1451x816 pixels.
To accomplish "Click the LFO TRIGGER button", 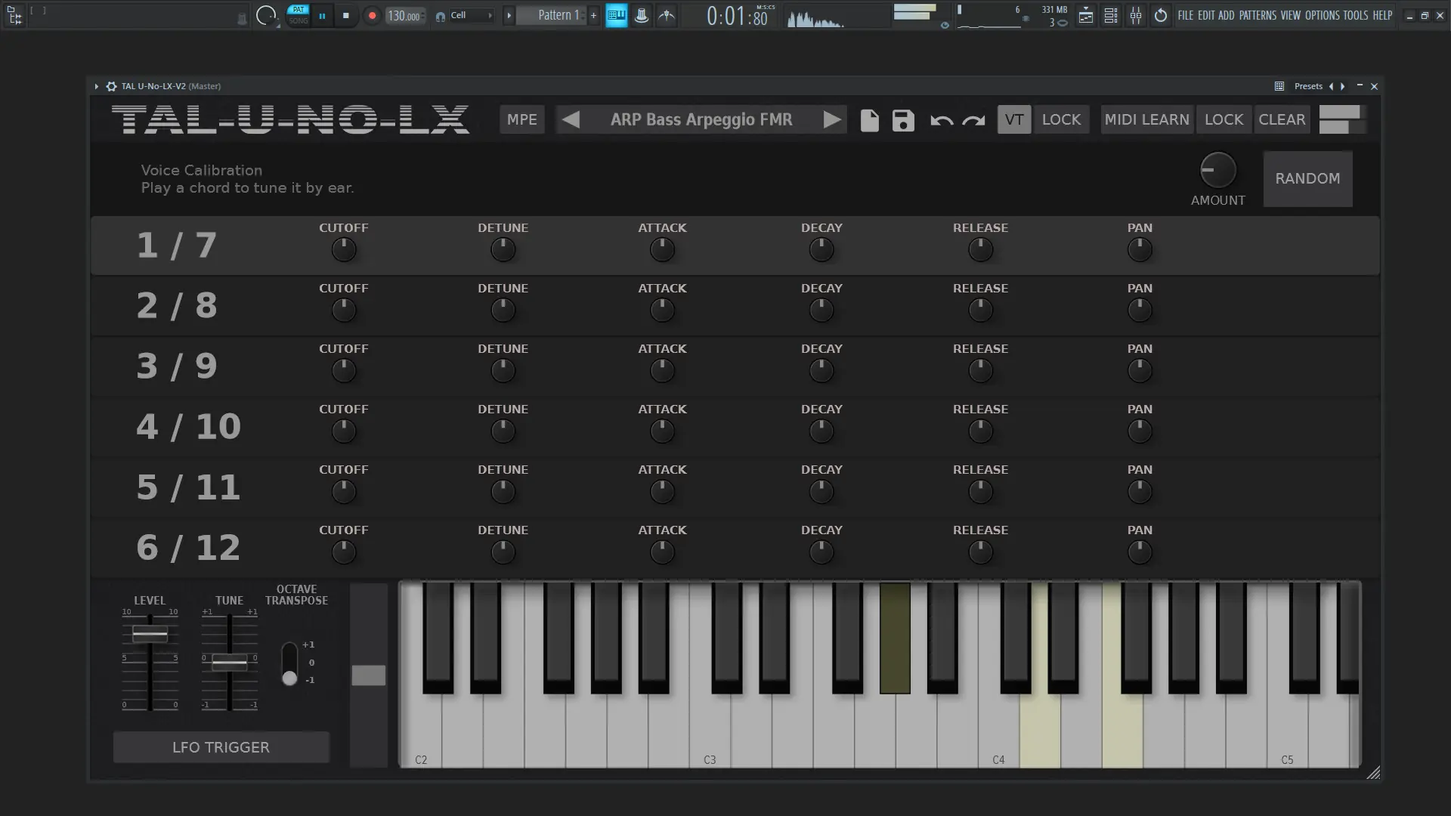I will 221,747.
